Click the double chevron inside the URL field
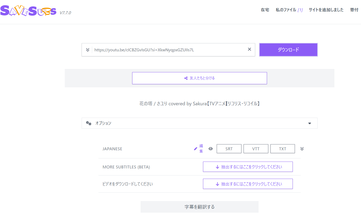This screenshot has width=361, height=215. point(87,49)
